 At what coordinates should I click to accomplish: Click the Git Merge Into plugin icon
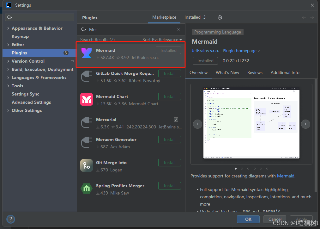[x=87, y=165]
